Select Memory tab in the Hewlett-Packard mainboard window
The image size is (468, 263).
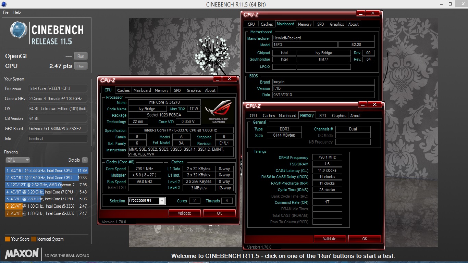[x=305, y=24]
